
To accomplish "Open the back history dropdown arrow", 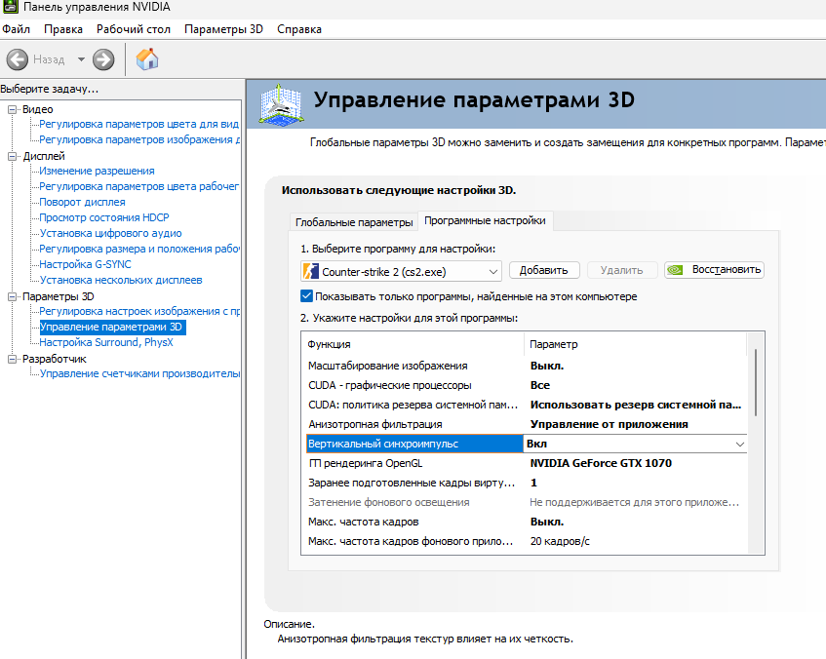I will pos(81,59).
